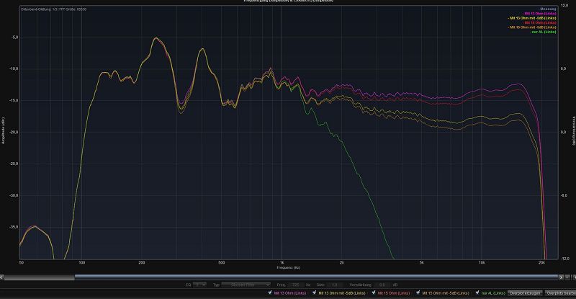Click the yellow 'Mit 13 Ohm mit -5dB (Links)' legend entry
Viewport: 576px width, 299px height.
tap(532, 18)
